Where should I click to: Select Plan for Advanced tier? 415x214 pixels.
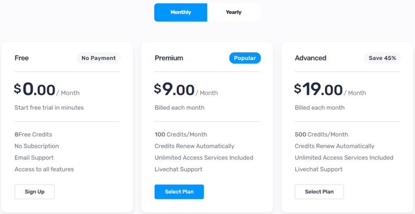pos(319,192)
